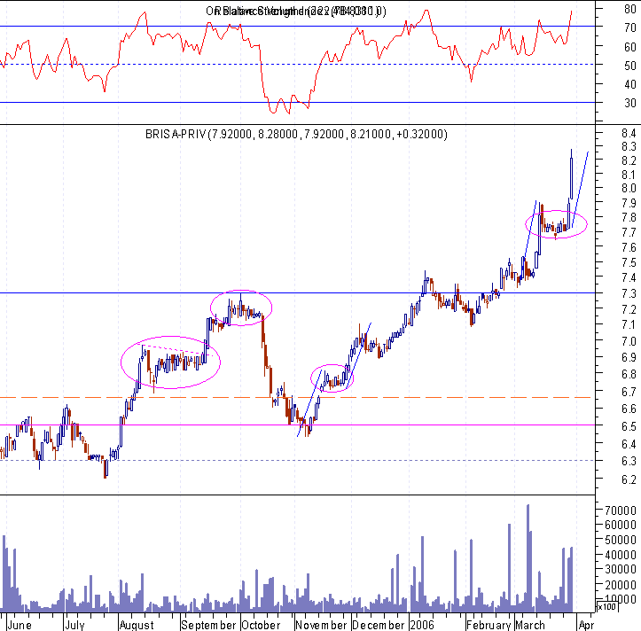Select the March label on the date axis
This screenshot has height=631, width=641.
530,625
